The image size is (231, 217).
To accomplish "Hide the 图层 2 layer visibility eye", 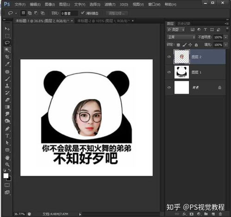I will (x=169, y=57).
